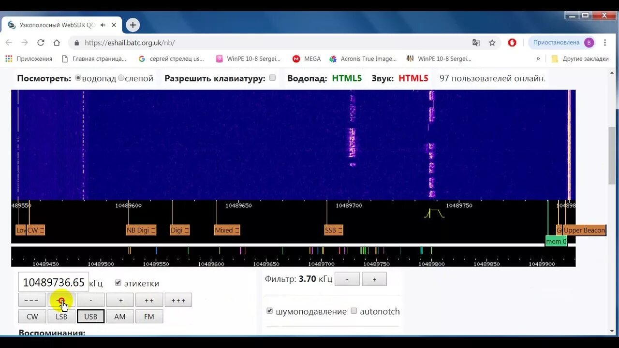Open the Приложения apps grid icon
This screenshot has height=348, width=619.
click(x=9, y=58)
